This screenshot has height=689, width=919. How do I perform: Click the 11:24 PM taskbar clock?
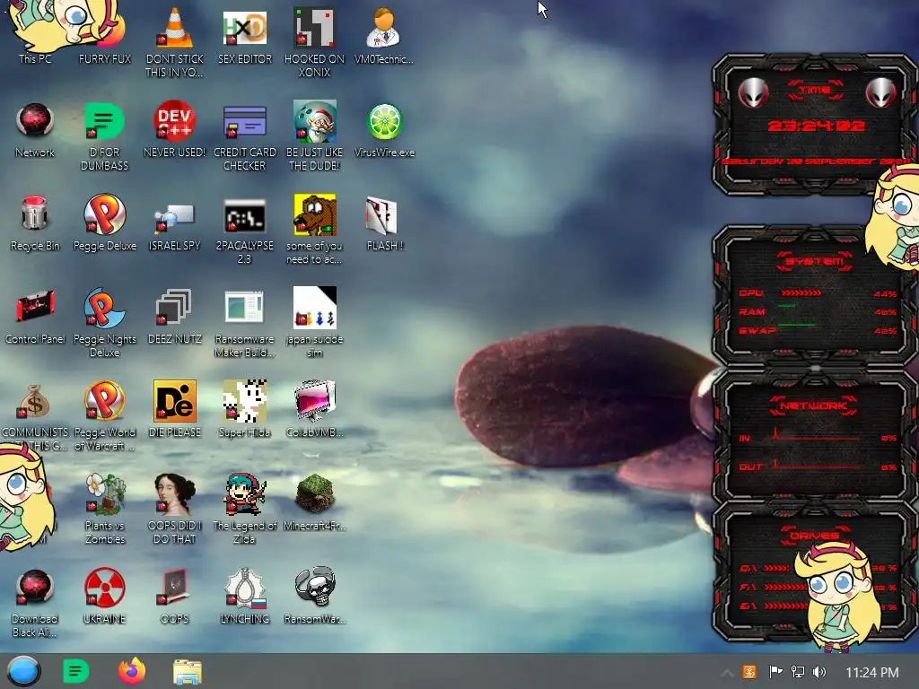(872, 672)
